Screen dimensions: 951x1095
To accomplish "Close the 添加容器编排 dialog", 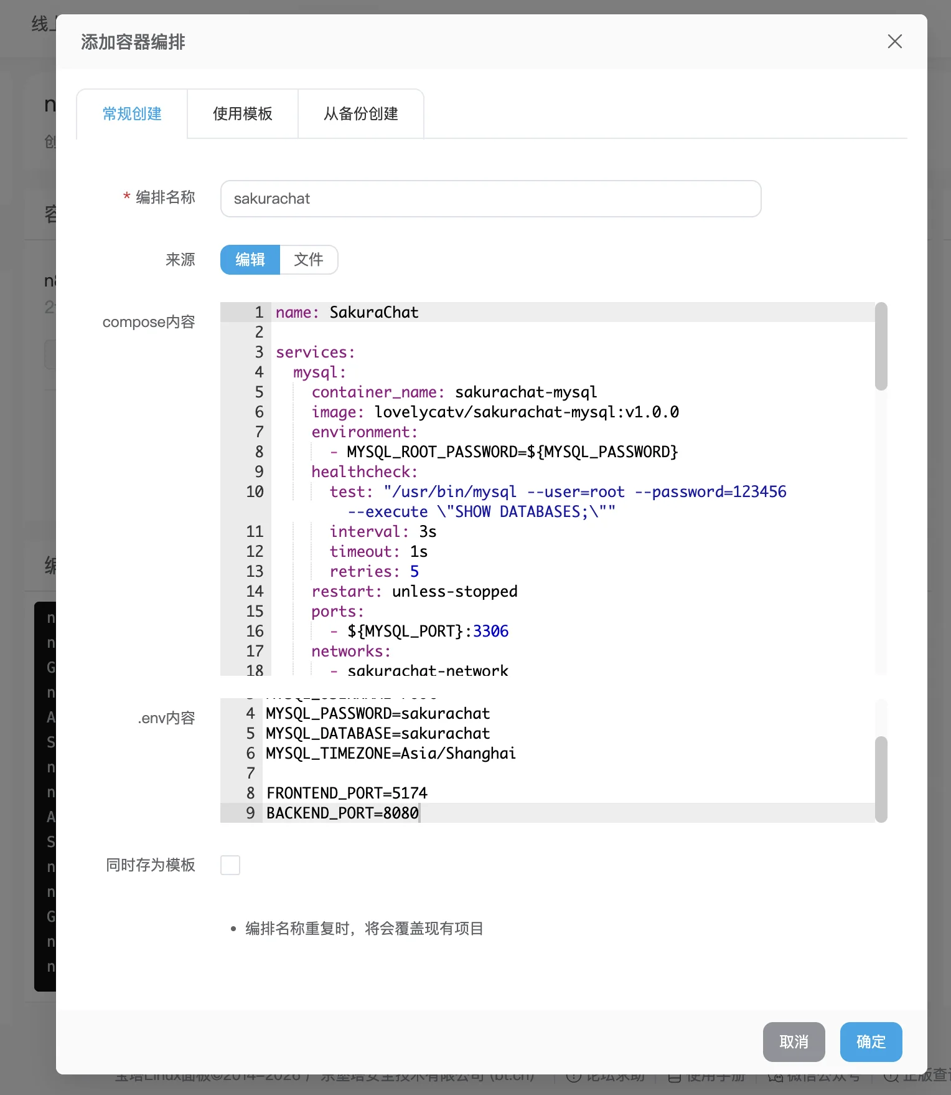I will (894, 42).
